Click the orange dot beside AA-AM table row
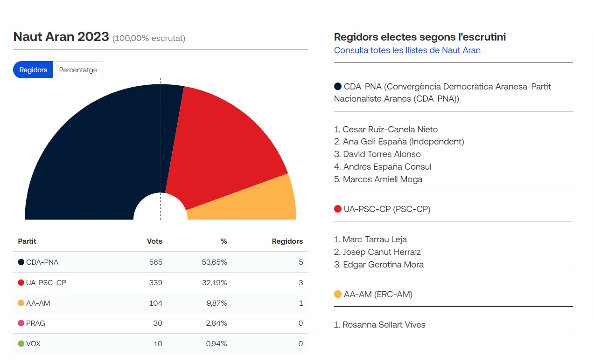The height and width of the screenshot is (363, 594). [x=21, y=303]
